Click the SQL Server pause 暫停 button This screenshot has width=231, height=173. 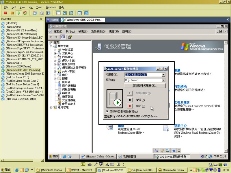point(130,100)
